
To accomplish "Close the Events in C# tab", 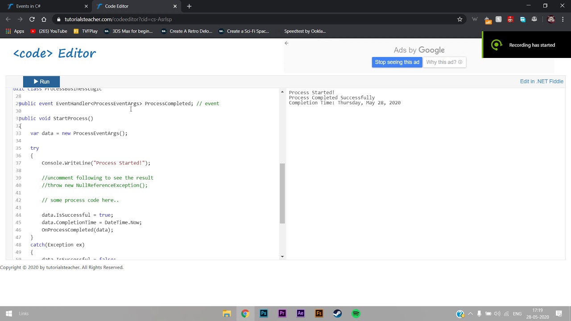I will [87, 6].
